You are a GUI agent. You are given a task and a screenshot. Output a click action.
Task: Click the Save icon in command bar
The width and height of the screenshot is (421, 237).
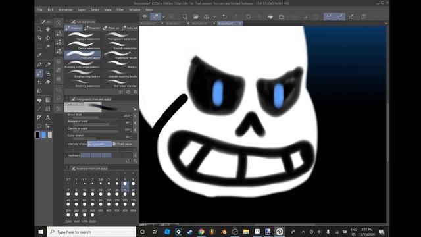click(x=207, y=16)
